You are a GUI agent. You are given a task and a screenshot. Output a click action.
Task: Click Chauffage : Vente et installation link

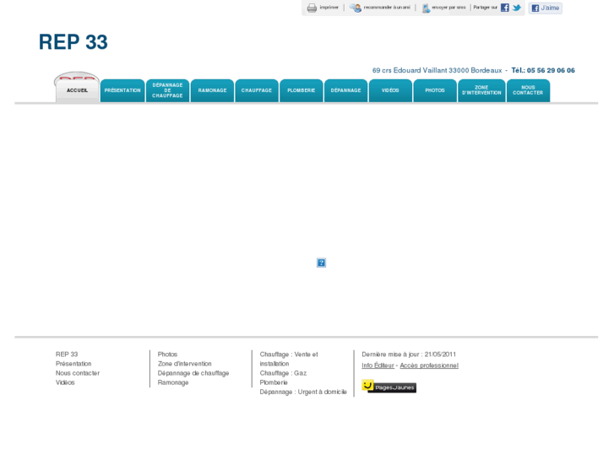tap(289, 359)
